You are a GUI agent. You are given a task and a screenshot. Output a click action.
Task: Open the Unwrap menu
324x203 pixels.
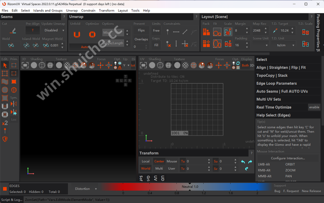click(x=72, y=11)
